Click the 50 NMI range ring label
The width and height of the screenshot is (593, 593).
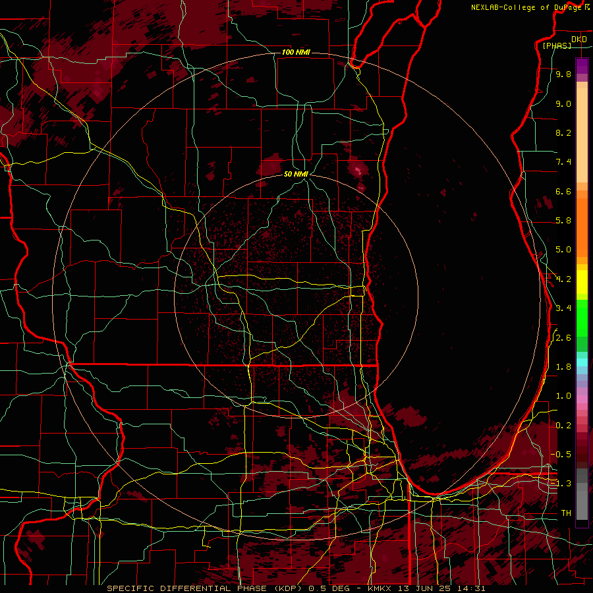coord(296,174)
